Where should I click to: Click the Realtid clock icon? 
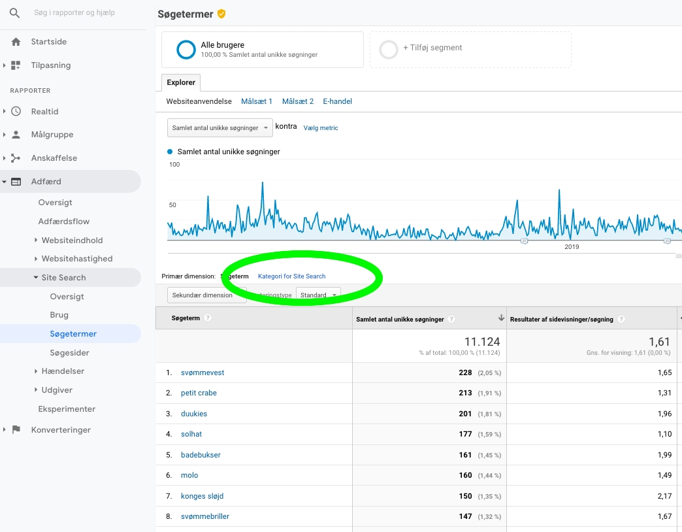point(16,111)
